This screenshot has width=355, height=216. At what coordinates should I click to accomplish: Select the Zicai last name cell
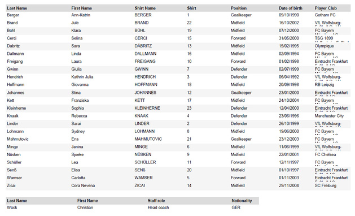[11, 185]
